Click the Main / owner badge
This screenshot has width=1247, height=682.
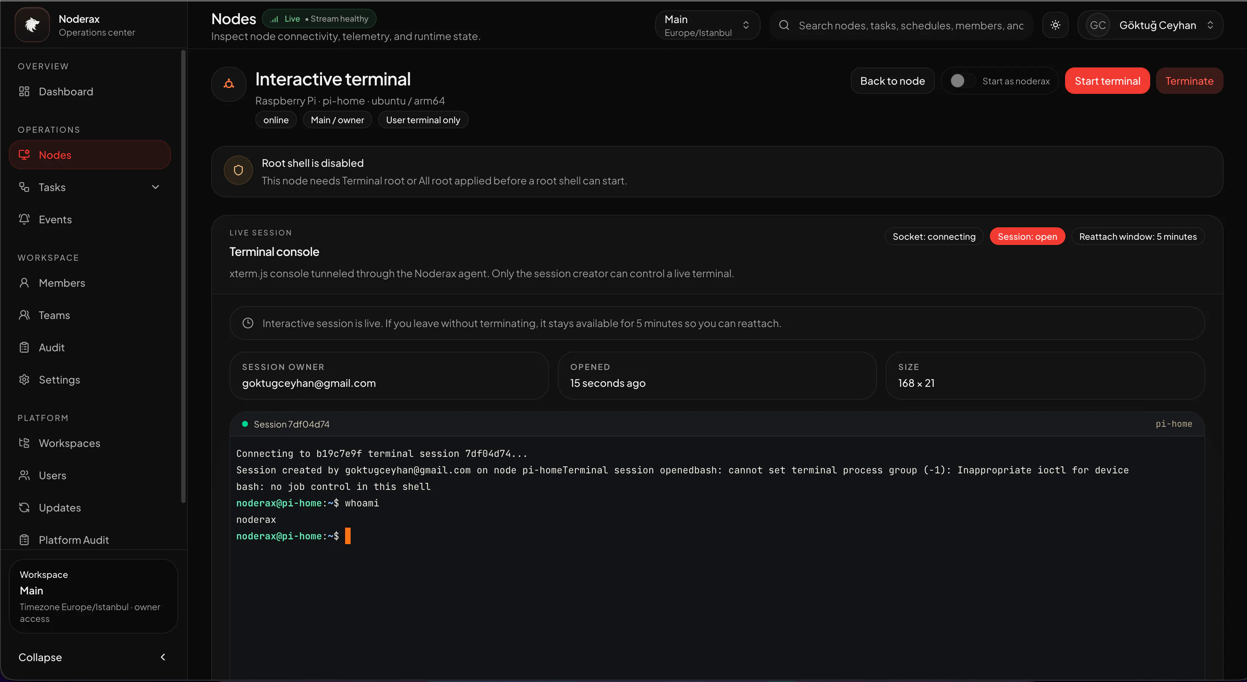tap(337, 120)
